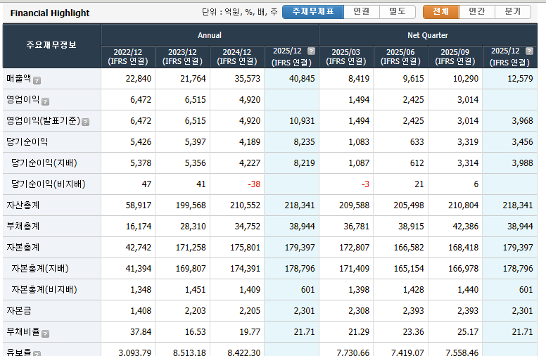The height and width of the screenshot is (356, 546).
Task: Click sales value 22,840
Action: pyautogui.click(x=138, y=79)
